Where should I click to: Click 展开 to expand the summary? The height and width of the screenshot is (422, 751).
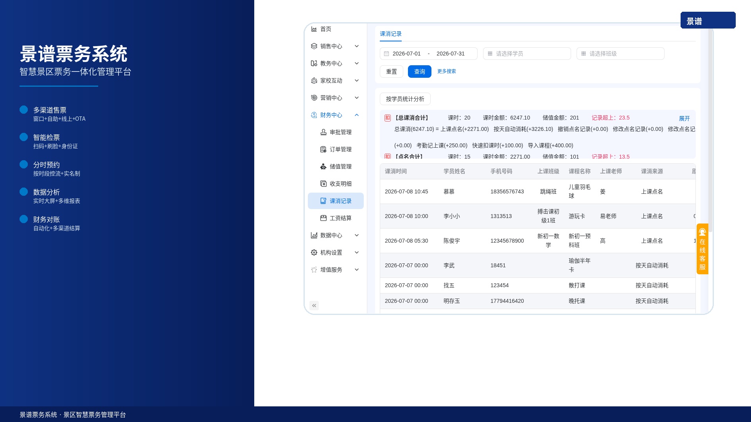pyautogui.click(x=684, y=118)
